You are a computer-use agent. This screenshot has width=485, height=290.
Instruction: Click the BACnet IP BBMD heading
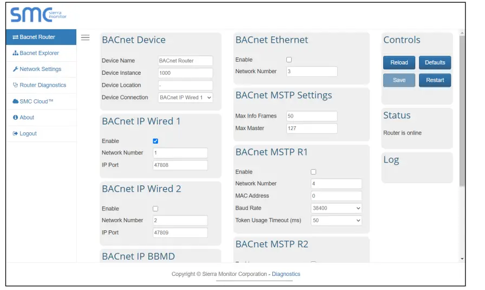(138, 256)
